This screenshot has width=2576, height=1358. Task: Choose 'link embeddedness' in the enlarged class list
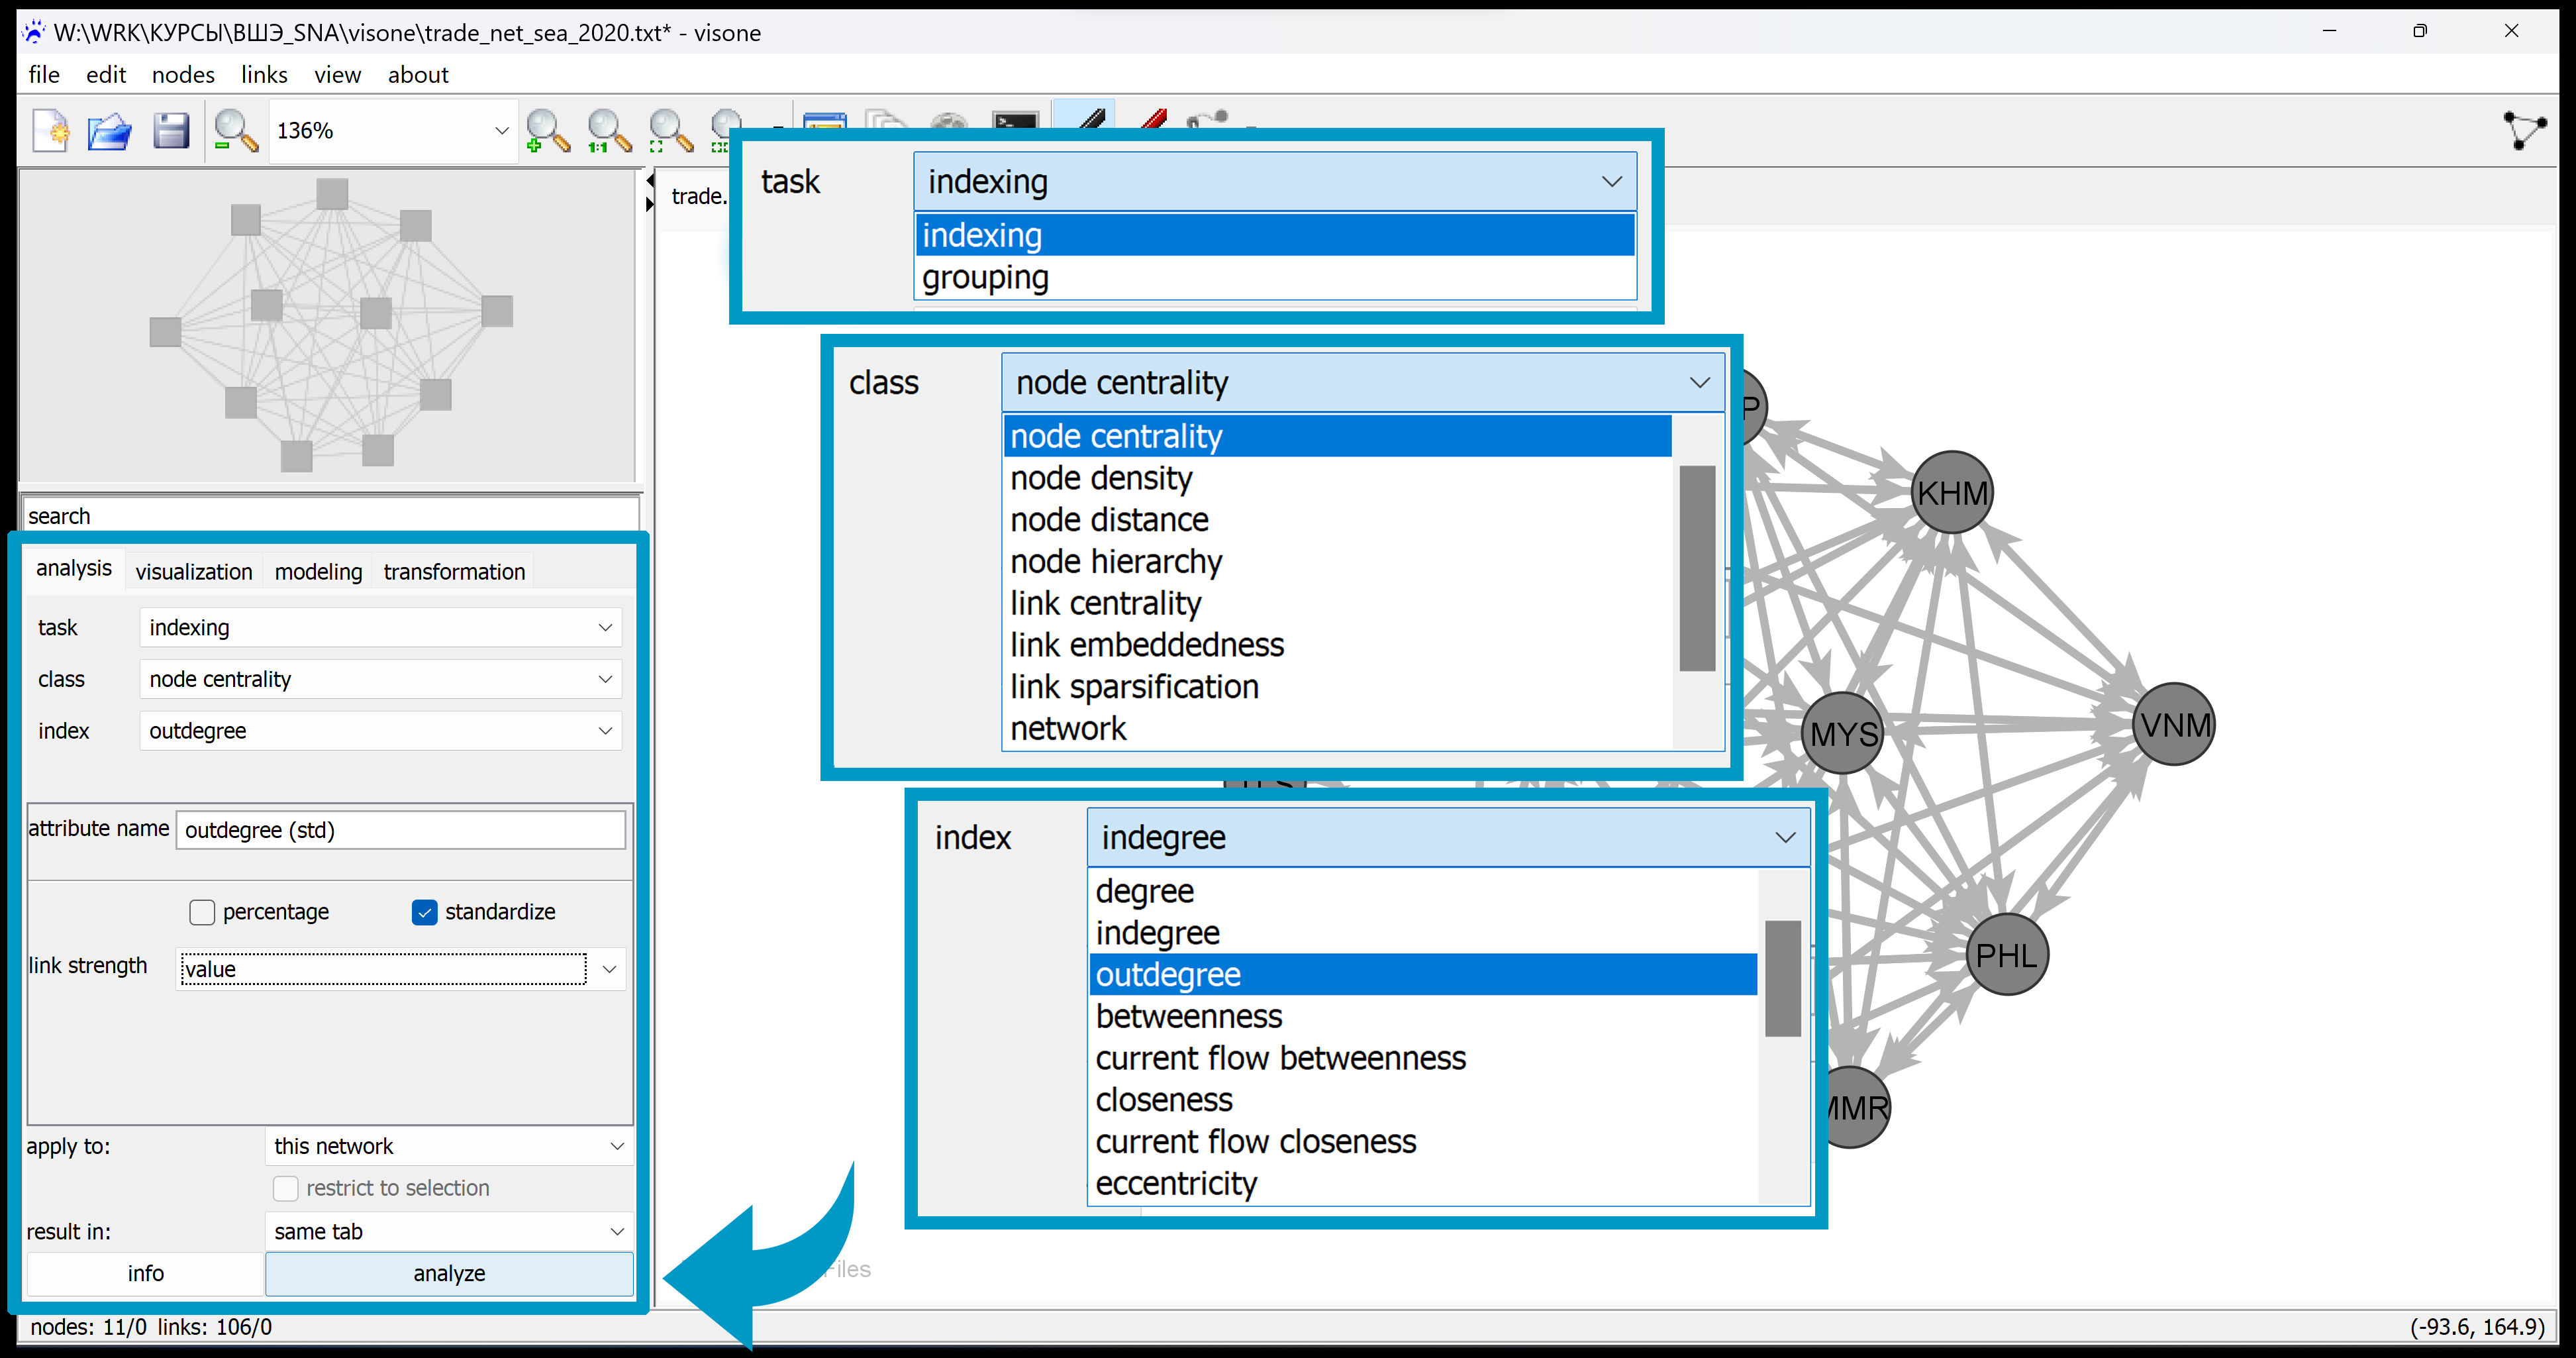click(1337, 645)
